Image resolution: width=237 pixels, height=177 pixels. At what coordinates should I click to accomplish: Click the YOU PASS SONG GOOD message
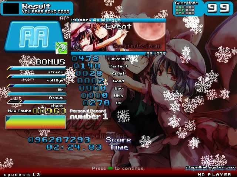click(x=46, y=11)
